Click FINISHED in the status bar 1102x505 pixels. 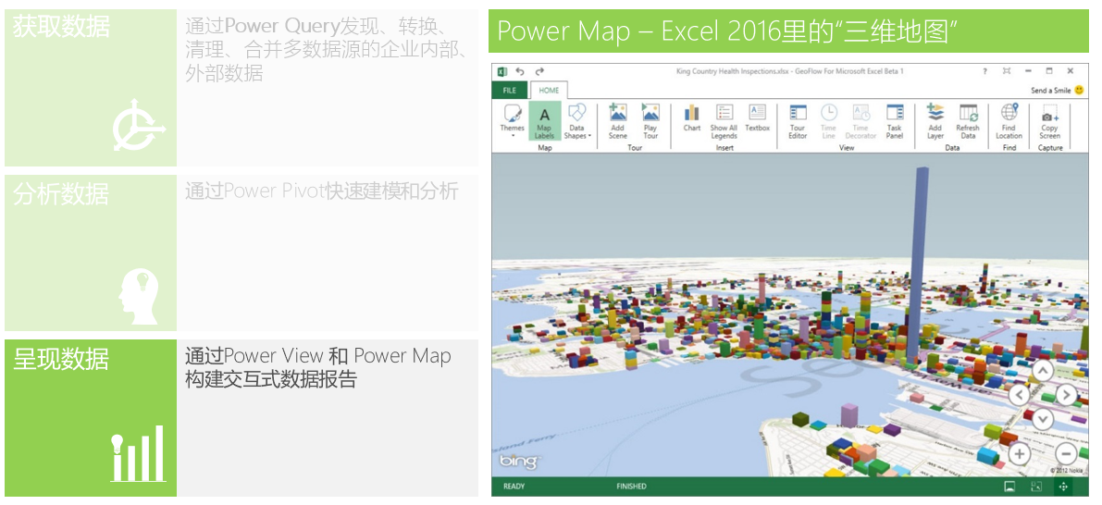[631, 486]
